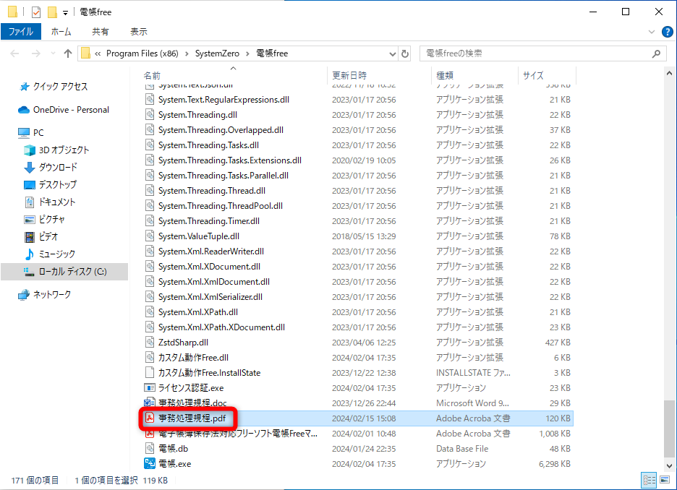
Task: Select カスタム動作Free.InstallState file icon
Action: coord(150,373)
